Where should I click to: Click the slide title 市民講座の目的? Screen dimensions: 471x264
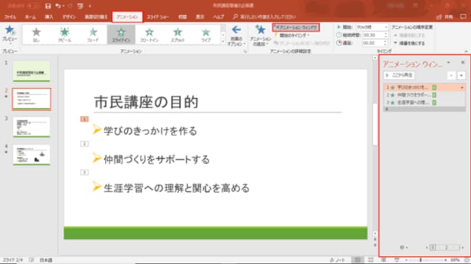coord(146,102)
